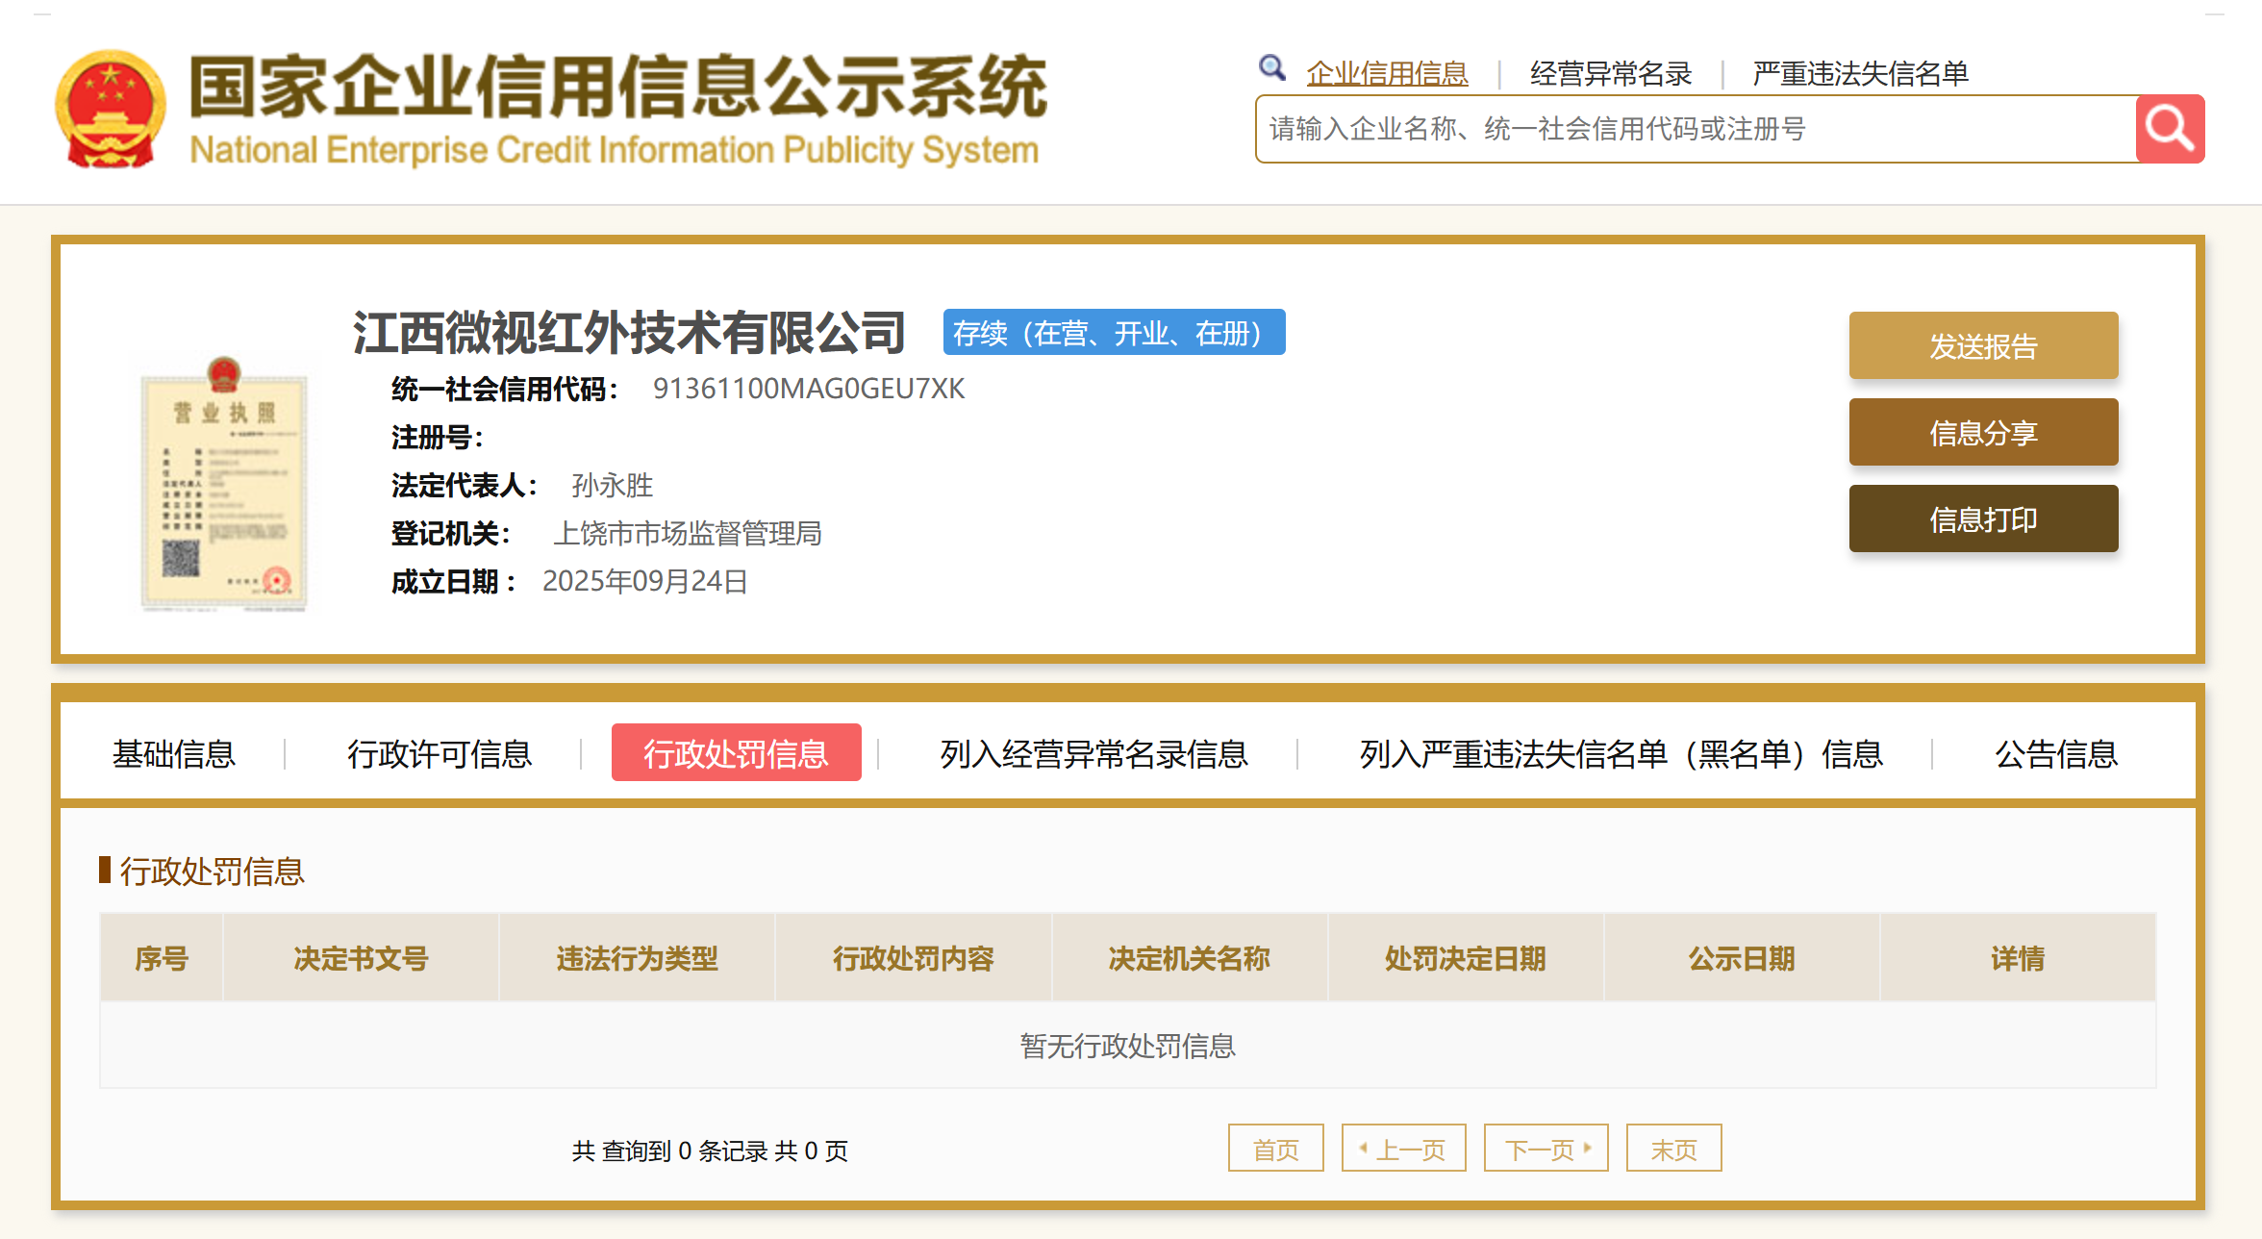Go to 首页 first page
The image size is (2262, 1239).
1275,1149
